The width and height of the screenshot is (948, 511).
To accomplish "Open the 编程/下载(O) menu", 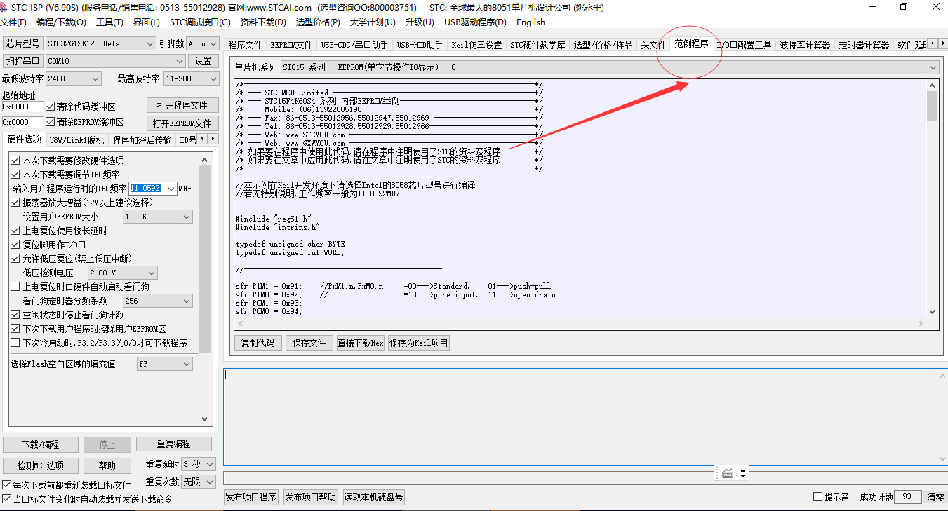I will click(x=62, y=22).
